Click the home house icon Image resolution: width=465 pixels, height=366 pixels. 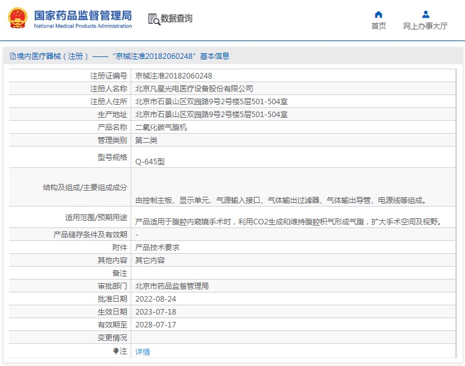(379, 14)
